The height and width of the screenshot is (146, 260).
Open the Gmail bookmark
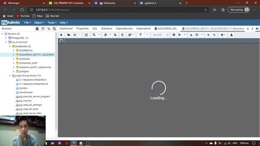click(x=8, y=16)
